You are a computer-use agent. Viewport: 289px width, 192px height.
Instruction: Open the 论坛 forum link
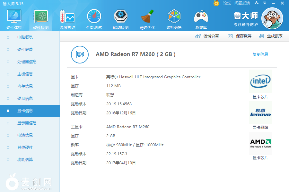click(227, 3)
